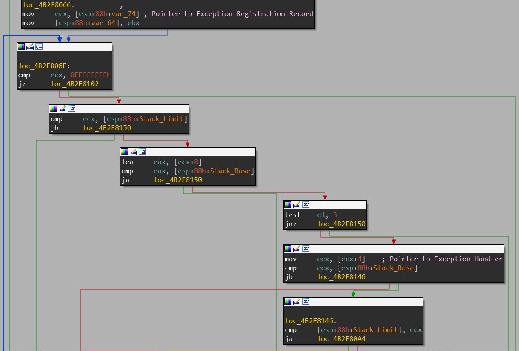Screen dimensions: 519x351
Task: Click Stack_Base in 'cmp eax' instruction
Action: point(231,171)
